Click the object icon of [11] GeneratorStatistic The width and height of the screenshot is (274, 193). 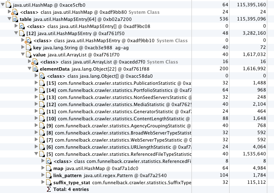[42, 112]
